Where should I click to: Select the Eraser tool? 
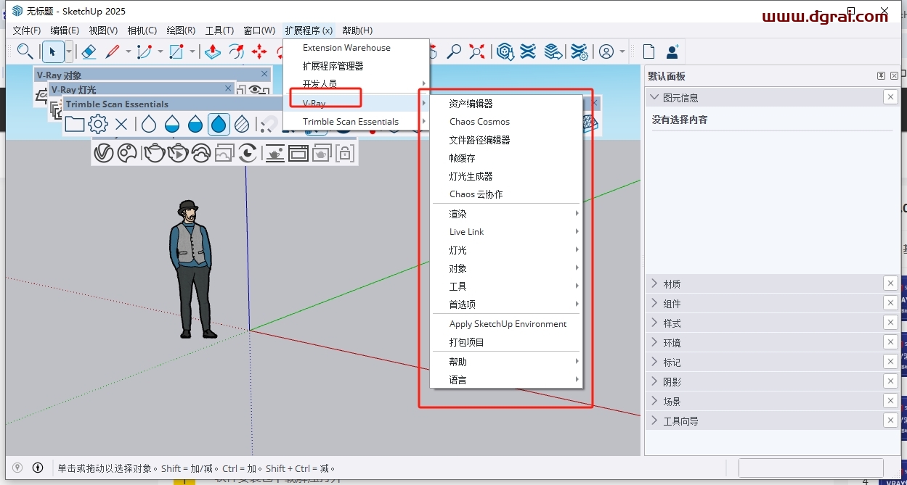[88, 51]
